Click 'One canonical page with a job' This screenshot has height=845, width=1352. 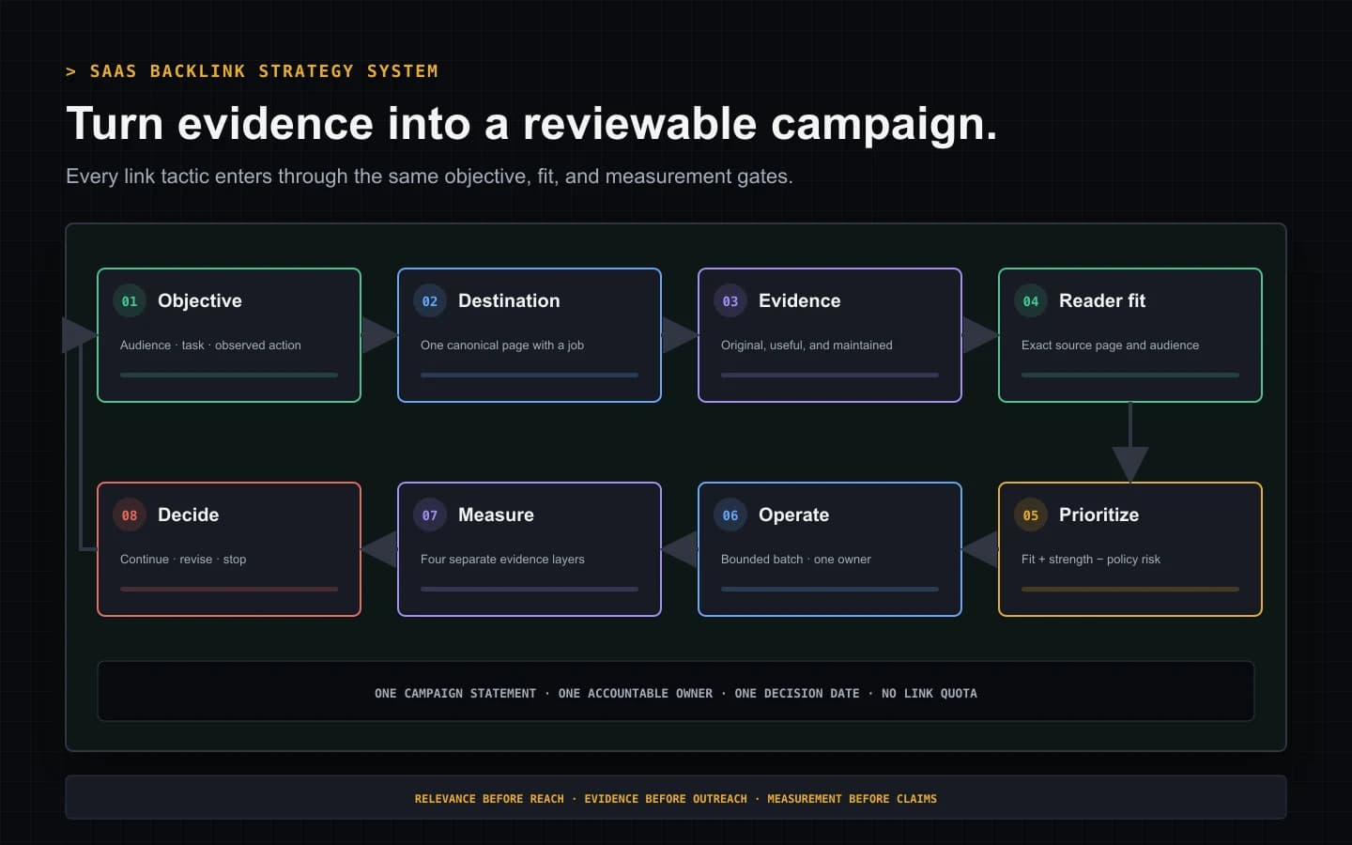[502, 346]
